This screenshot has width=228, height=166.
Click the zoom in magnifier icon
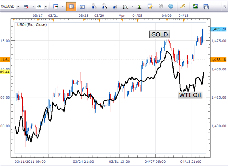(94, 7)
